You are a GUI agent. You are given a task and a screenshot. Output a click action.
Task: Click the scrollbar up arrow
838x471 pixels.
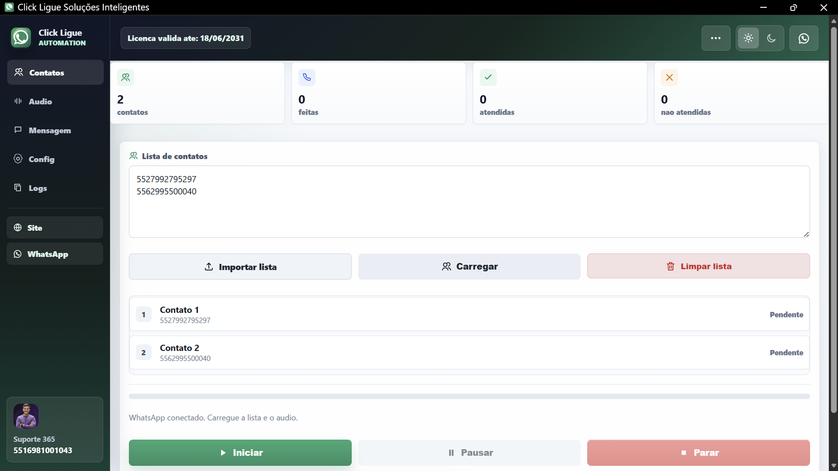tap(834, 20)
